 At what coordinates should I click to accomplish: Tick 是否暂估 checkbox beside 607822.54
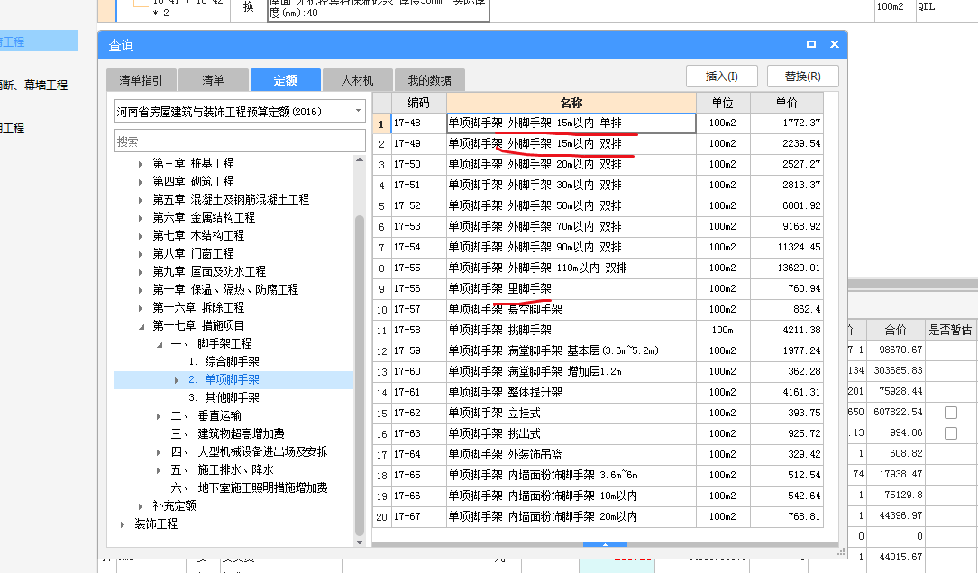click(x=951, y=412)
